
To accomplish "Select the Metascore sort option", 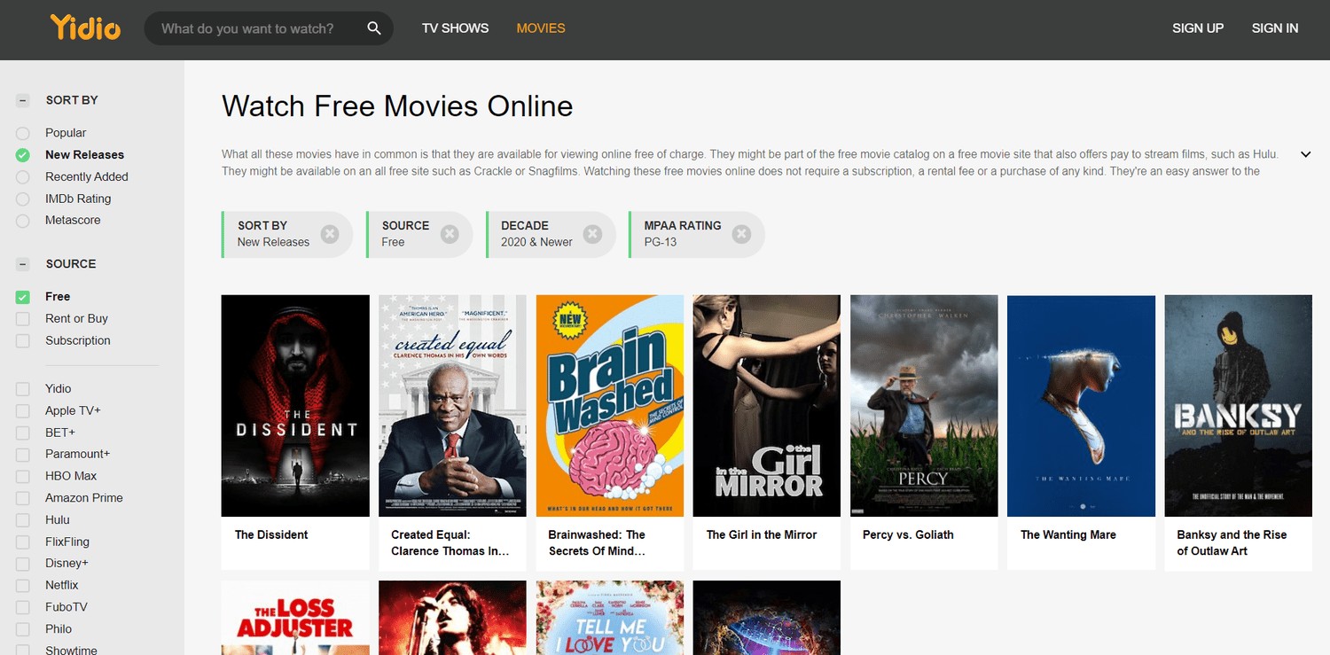I will [23, 221].
